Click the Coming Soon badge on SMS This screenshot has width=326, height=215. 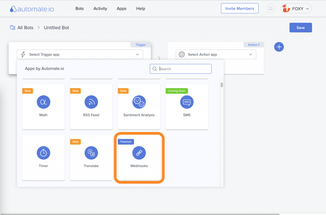tap(177, 91)
